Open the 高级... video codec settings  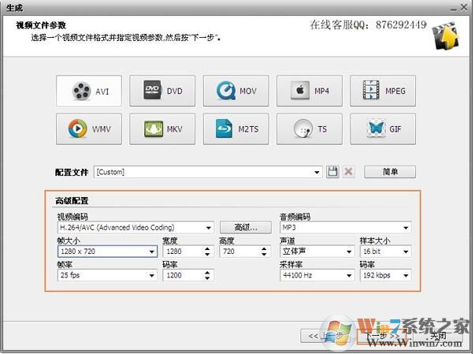pyautogui.click(x=246, y=227)
